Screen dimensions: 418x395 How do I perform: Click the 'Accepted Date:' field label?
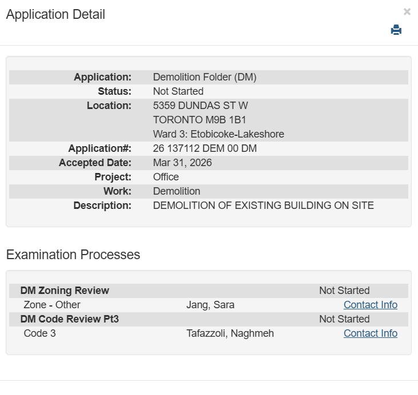95,163
